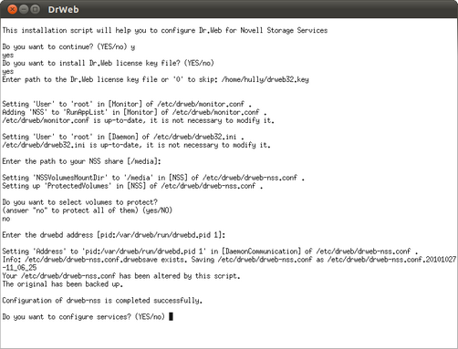Image resolution: width=458 pixels, height=349 pixels.
Task: Click the license key file install question
Action: (x=108, y=63)
